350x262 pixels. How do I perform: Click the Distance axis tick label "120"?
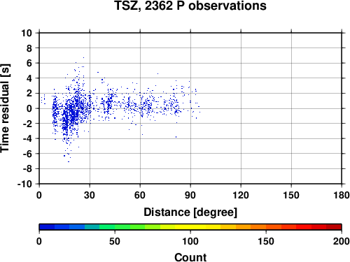[x=241, y=195]
